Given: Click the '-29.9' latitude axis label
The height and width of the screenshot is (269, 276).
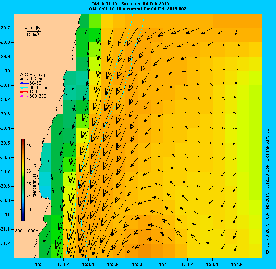Looking at the screenshot, I should click(x=5, y=57).
